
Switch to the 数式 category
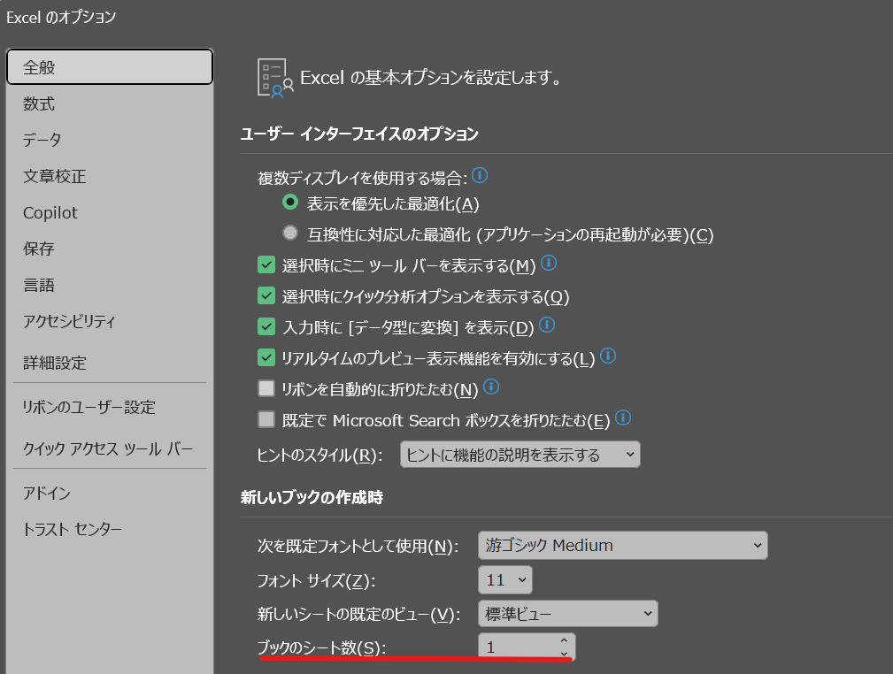click(x=39, y=103)
